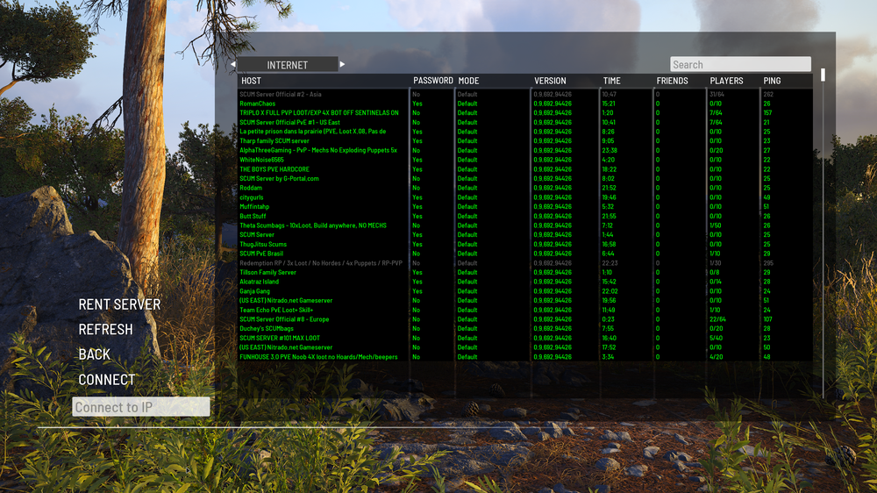The image size is (877, 493).
Task: Select the citygurls server row
Action: pos(524,197)
